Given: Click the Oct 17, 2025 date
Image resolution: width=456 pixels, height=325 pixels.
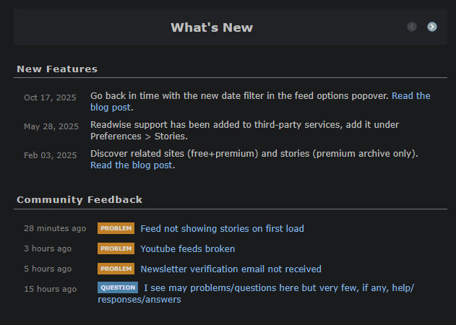Looking at the screenshot, I should click(50, 97).
